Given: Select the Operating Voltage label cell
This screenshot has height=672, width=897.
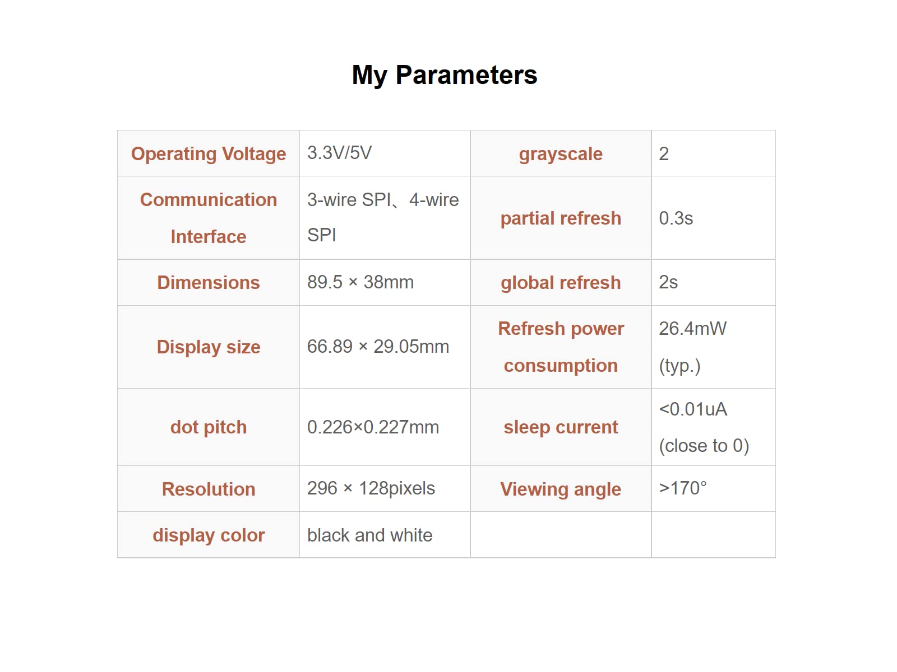Looking at the screenshot, I should pos(209,154).
